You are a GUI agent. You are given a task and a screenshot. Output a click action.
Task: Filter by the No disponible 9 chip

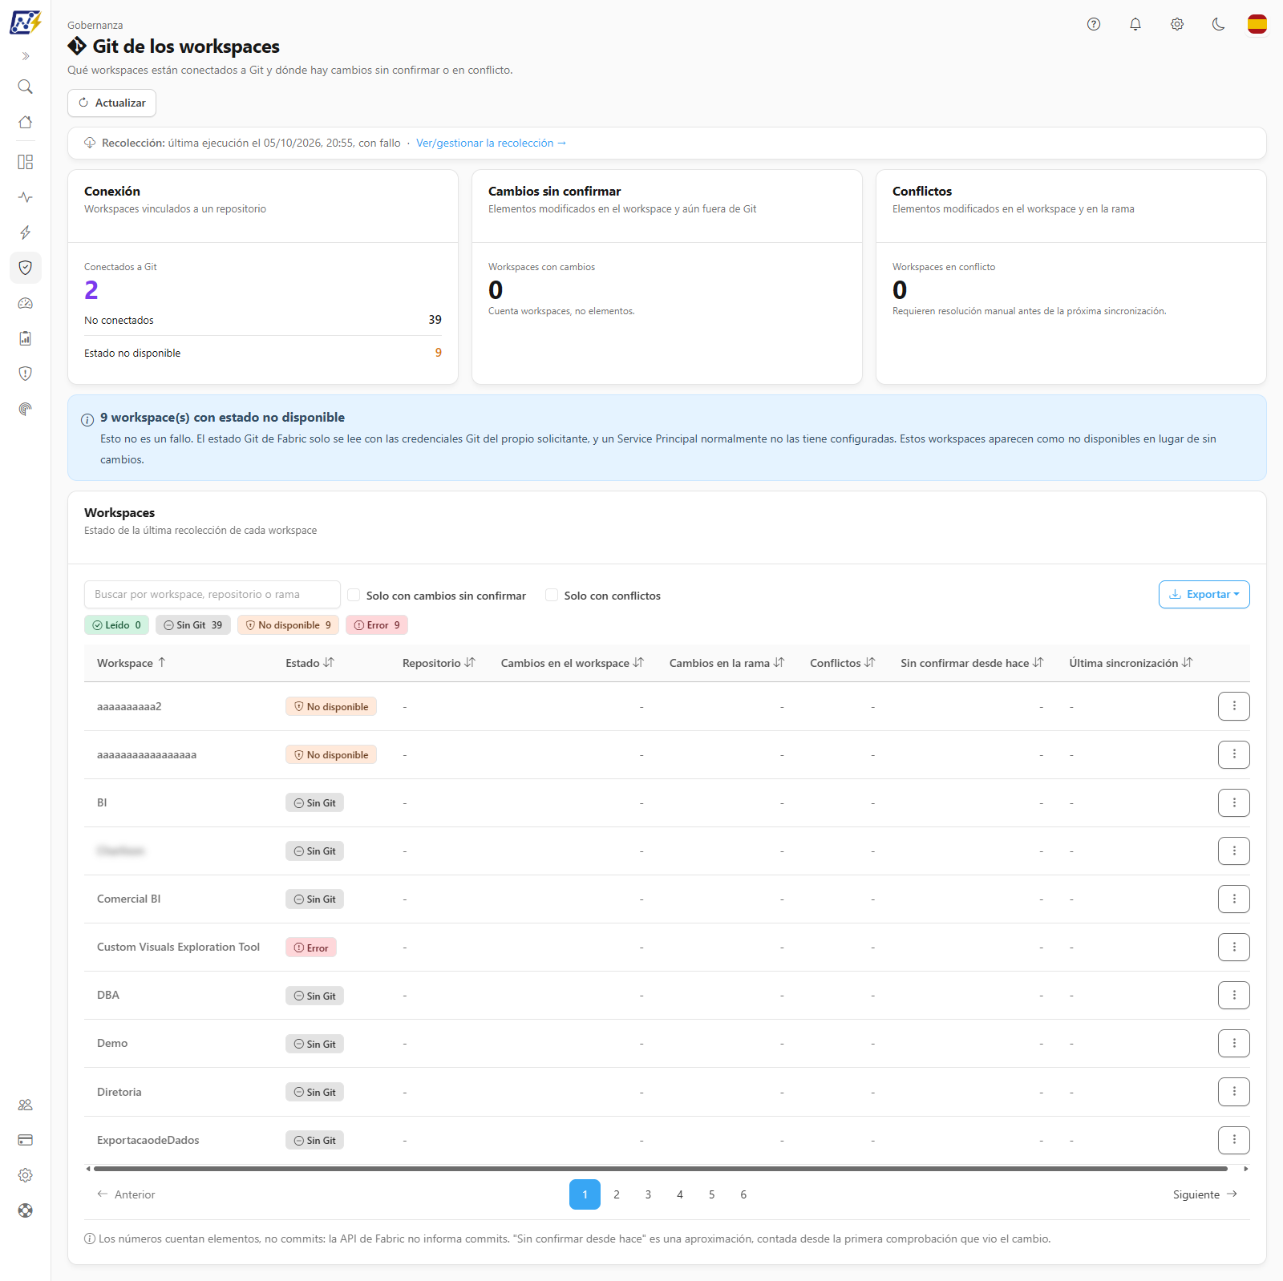tap(288, 625)
